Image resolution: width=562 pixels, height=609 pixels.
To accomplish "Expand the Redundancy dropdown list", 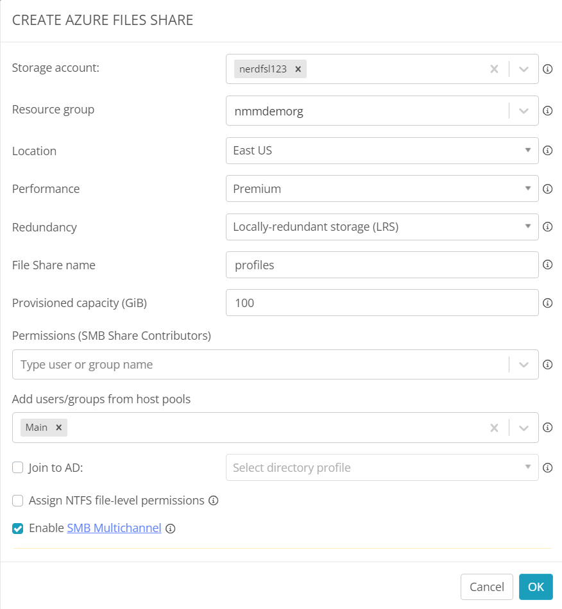I will pos(382,227).
